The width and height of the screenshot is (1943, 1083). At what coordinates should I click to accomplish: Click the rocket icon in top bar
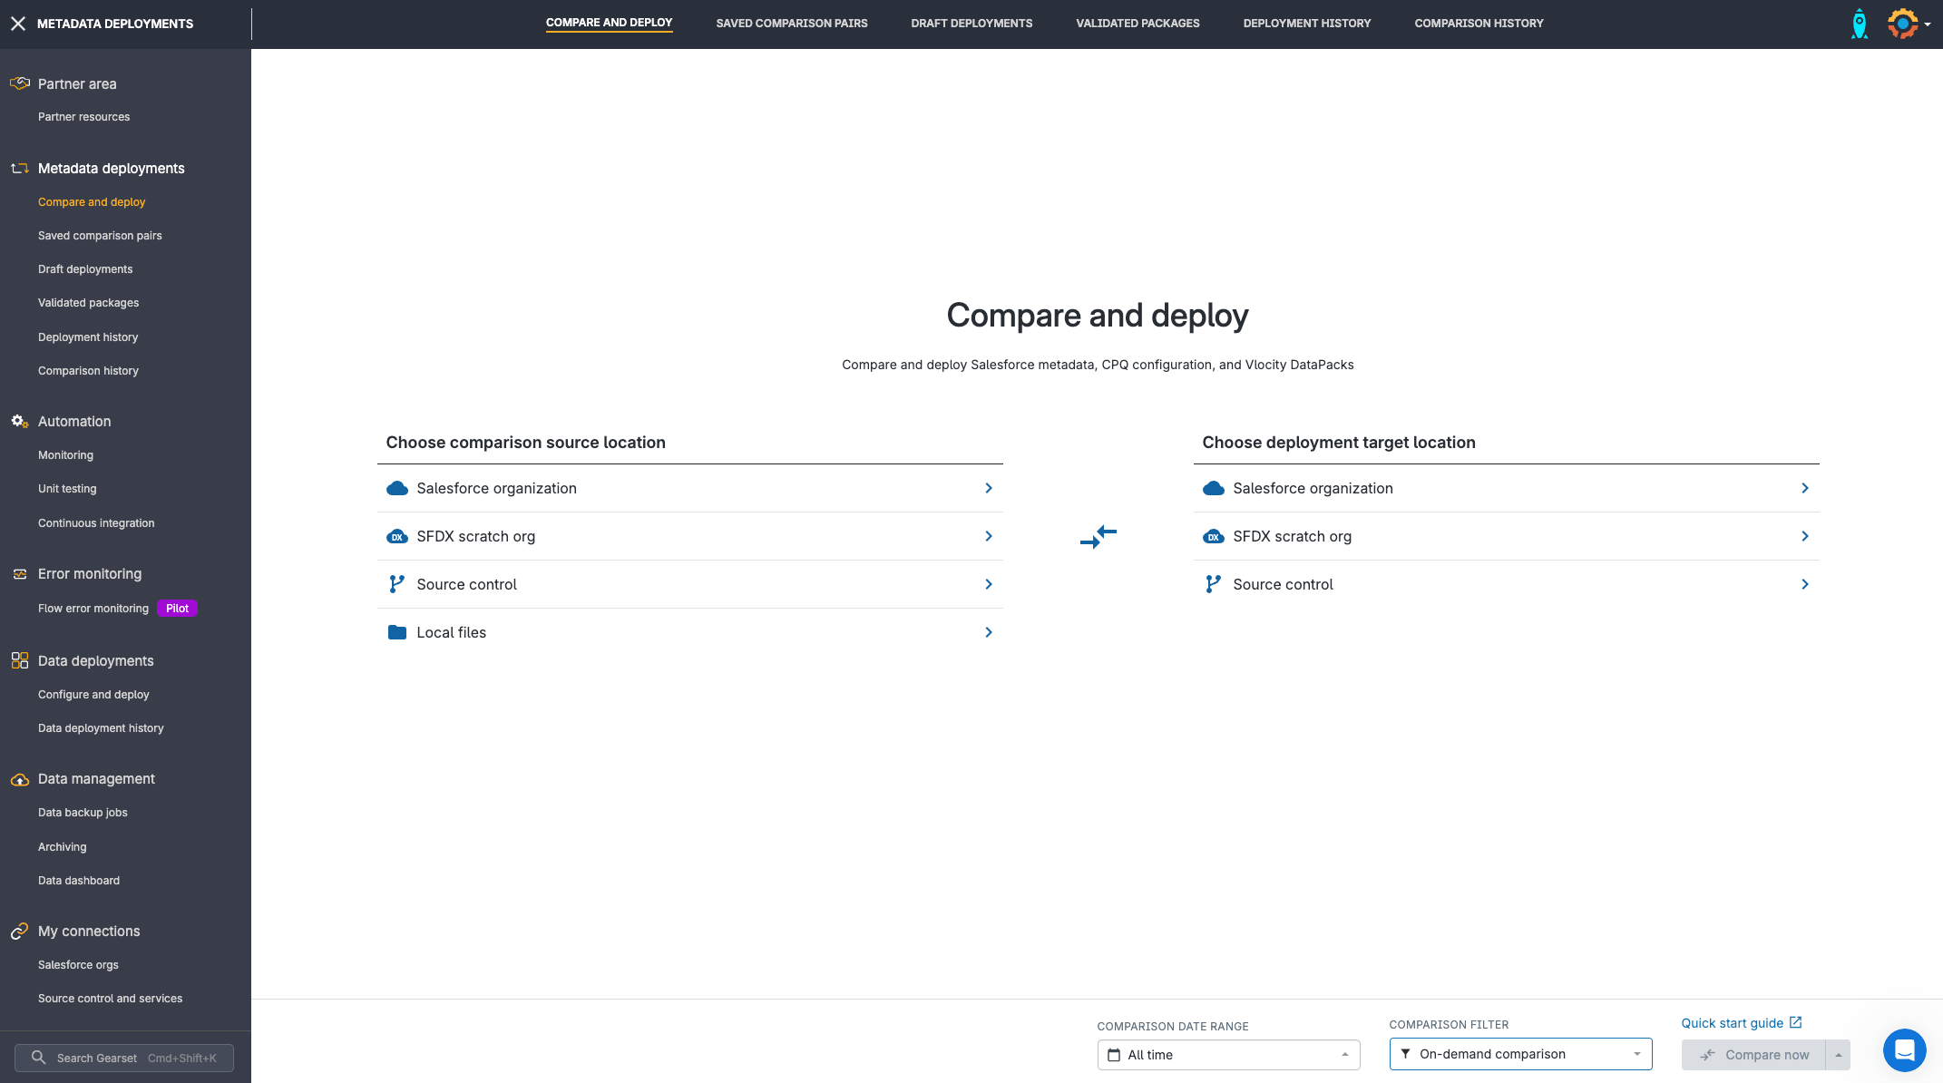click(x=1859, y=24)
